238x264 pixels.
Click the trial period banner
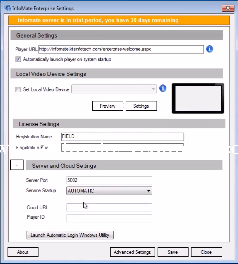click(x=119, y=20)
